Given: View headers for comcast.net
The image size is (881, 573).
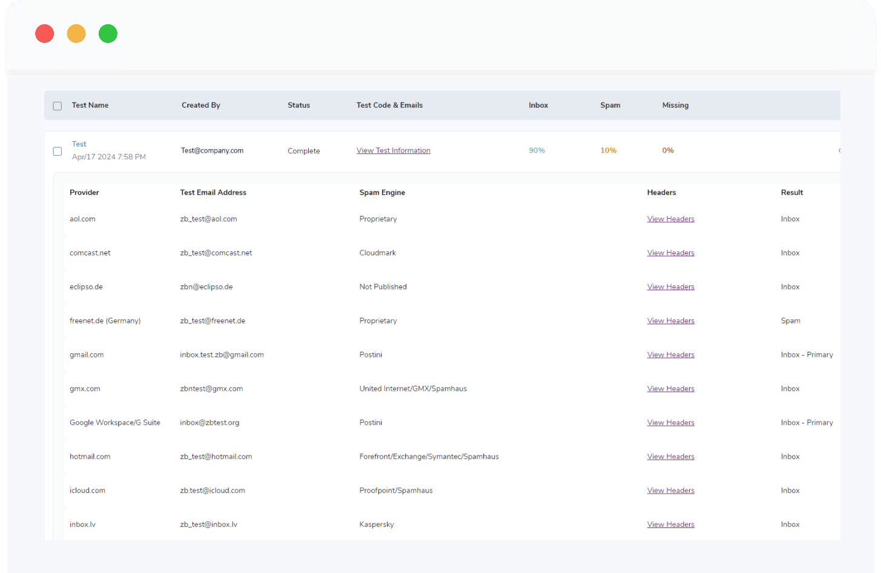Looking at the screenshot, I should point(670,253).
